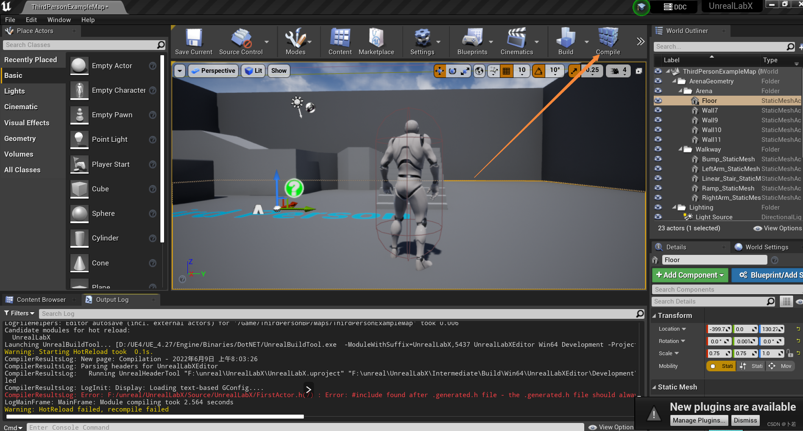Expand the hidden toolbar items chevron
The image size is (803, 431).
click(640, 41)
